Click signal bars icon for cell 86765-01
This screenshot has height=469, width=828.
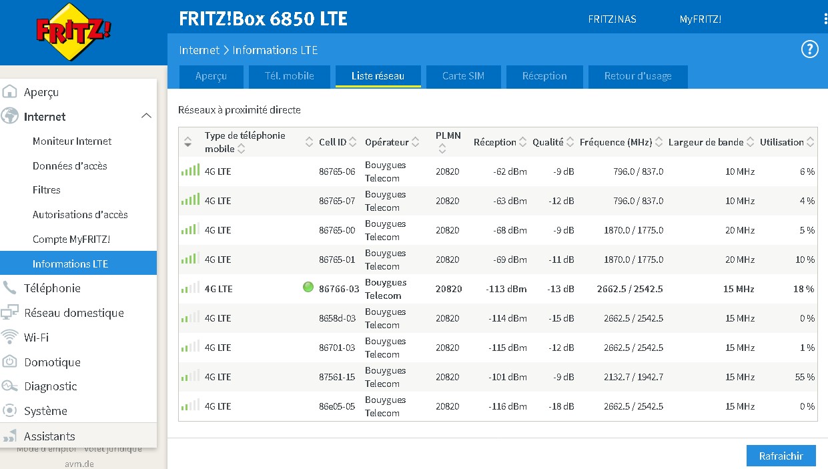pos(190,258)
